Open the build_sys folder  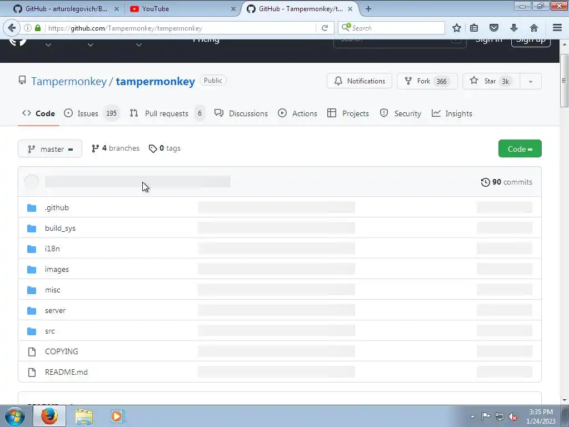[60, 229]
